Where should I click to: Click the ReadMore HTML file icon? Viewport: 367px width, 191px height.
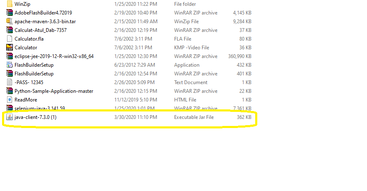click(x=10, y=99)
